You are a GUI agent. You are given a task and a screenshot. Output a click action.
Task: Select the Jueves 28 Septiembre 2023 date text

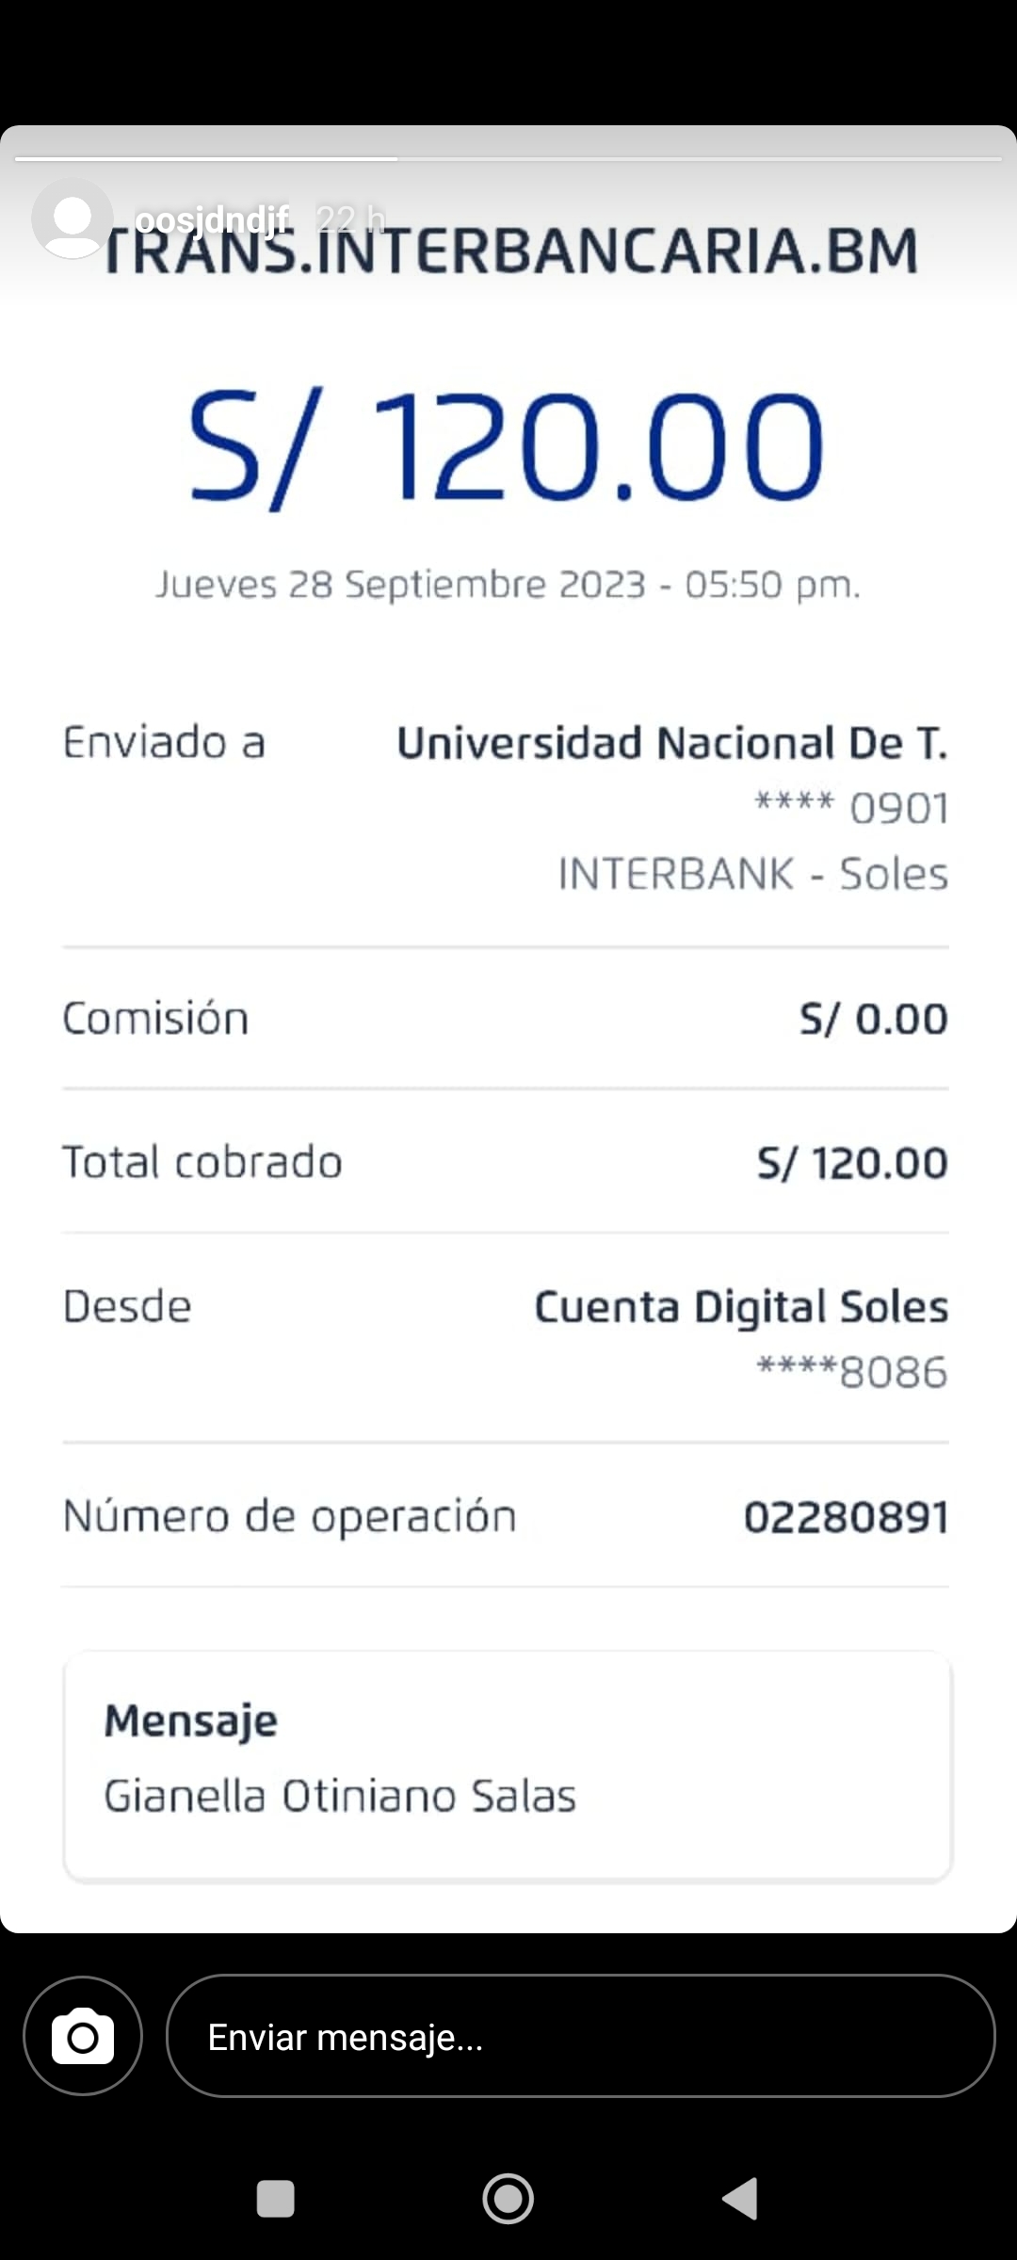pos(507,585)
